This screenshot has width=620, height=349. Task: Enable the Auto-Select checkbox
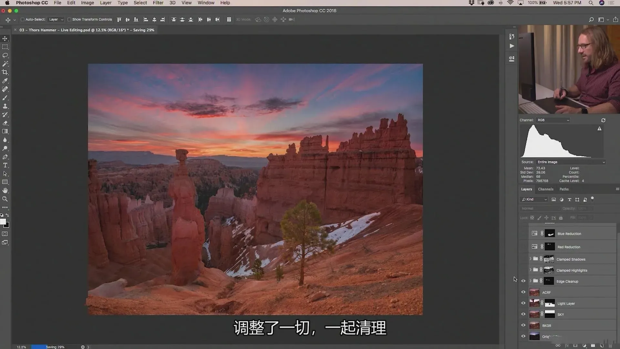pyautogui.click(x=23, y=19)
